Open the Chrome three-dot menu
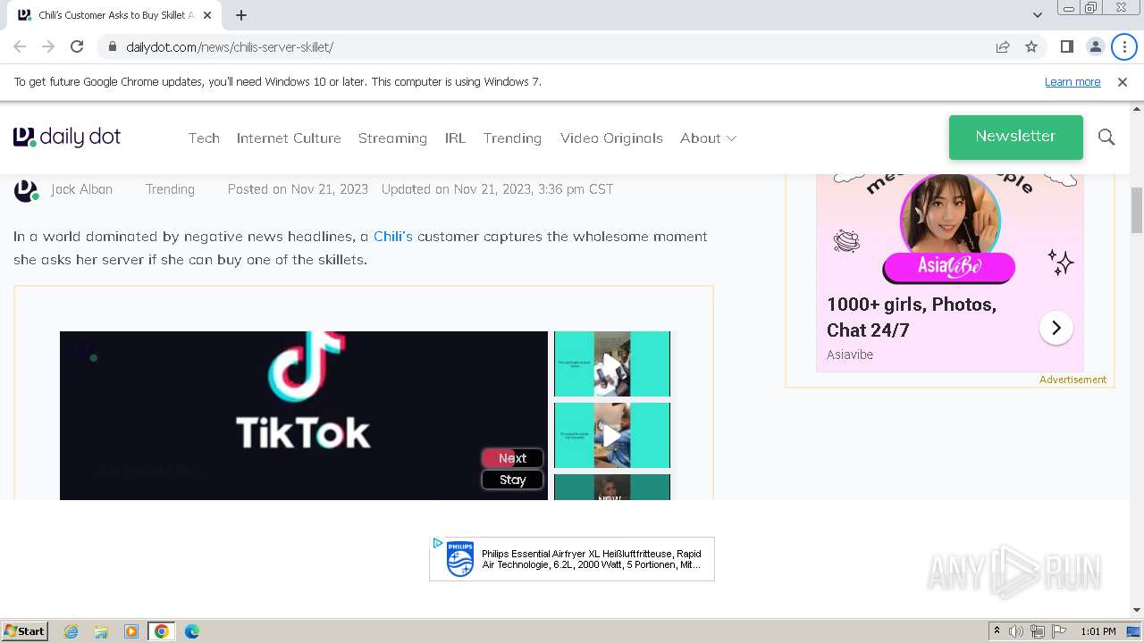This screenshot has width=1144, height=643. pos(1124,46)
